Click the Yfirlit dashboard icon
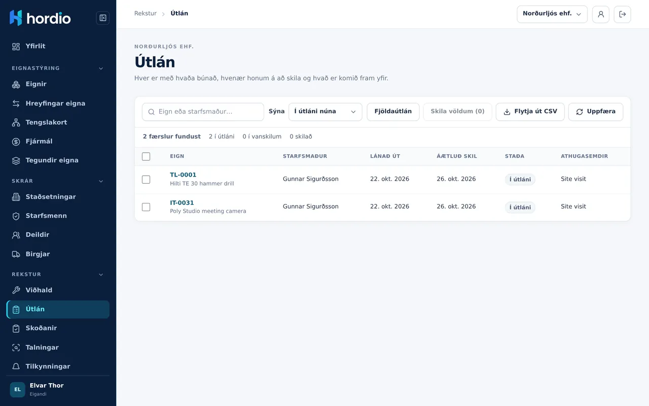 tap(16, 46)
